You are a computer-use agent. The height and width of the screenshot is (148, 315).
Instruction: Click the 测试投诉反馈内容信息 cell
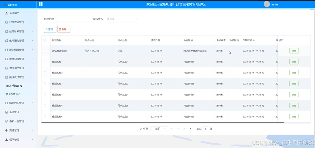pyautogui.click(x=195, y=51)
